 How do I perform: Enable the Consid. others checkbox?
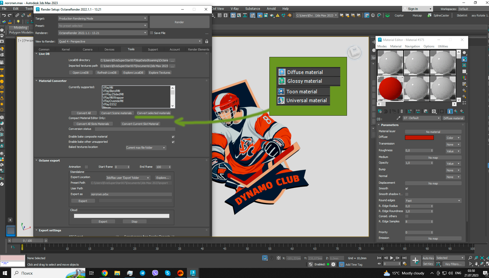pos(407,216)
